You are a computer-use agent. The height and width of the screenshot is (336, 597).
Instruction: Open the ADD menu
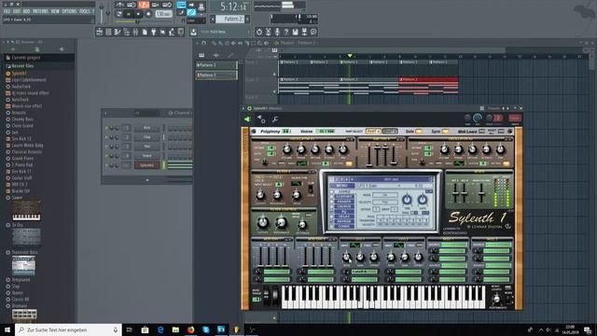point(26,11)
